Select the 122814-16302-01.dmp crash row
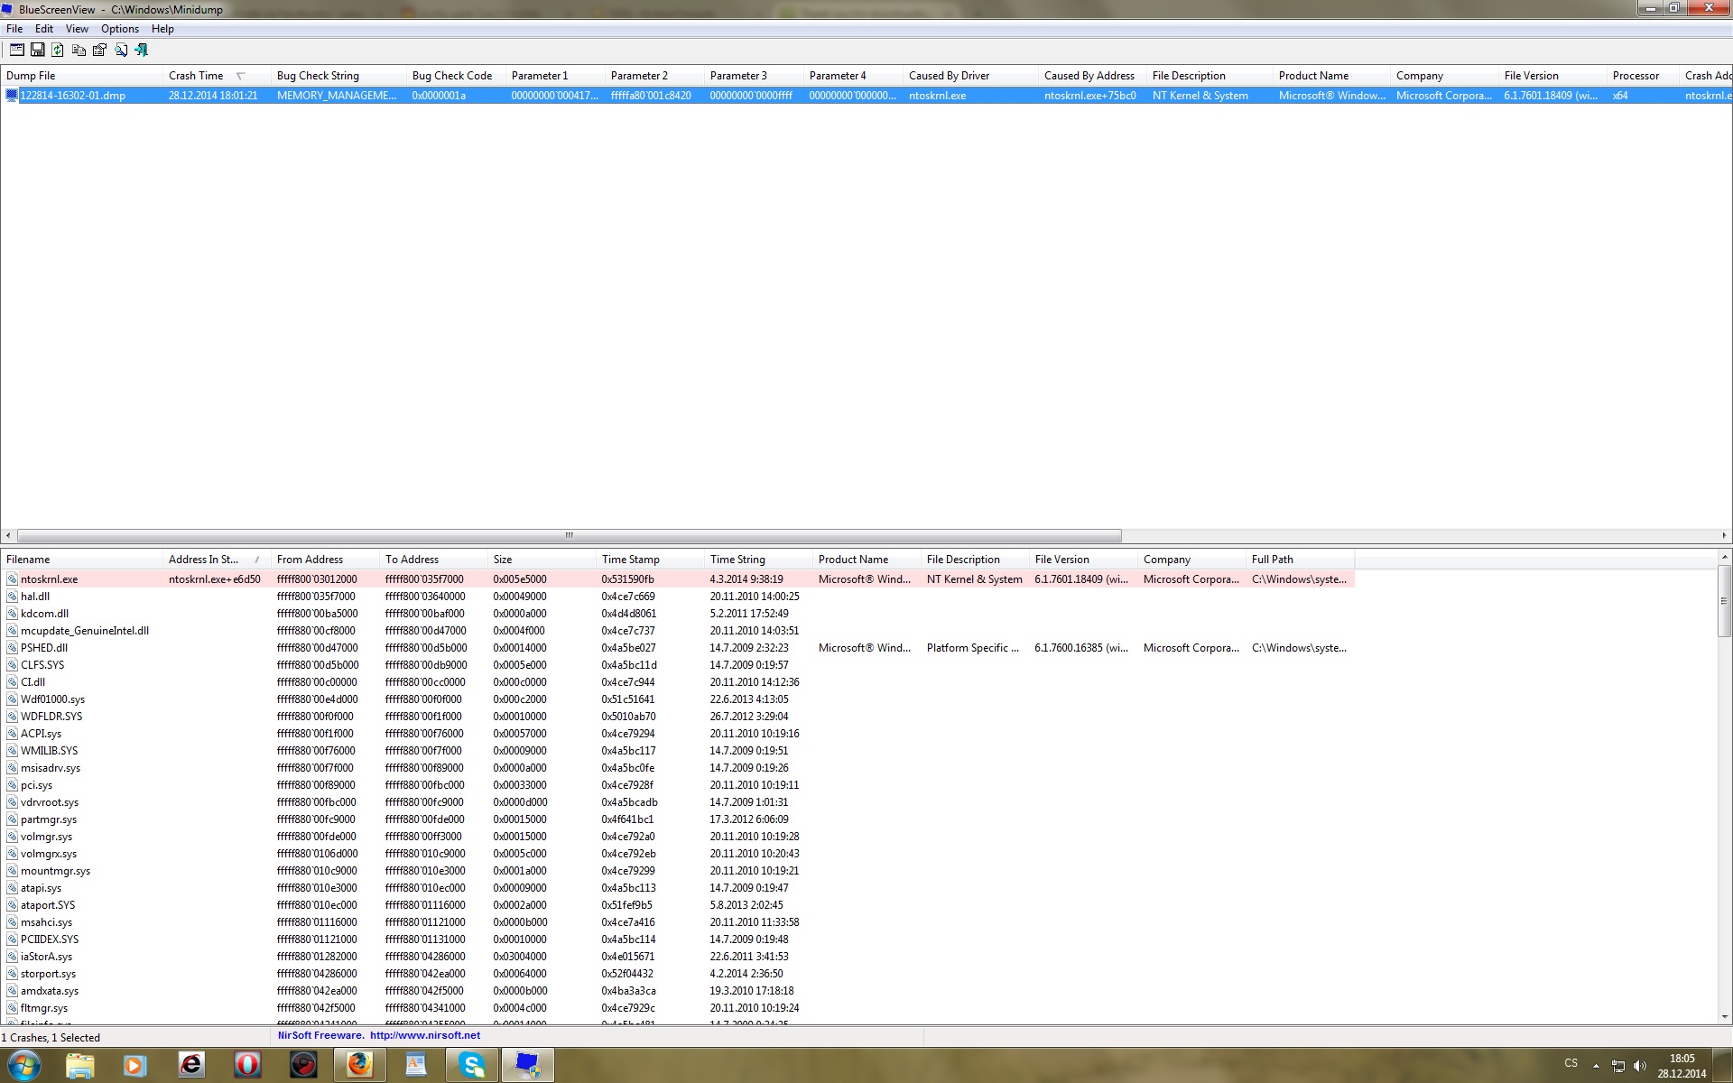 click(x=73, y=96)
